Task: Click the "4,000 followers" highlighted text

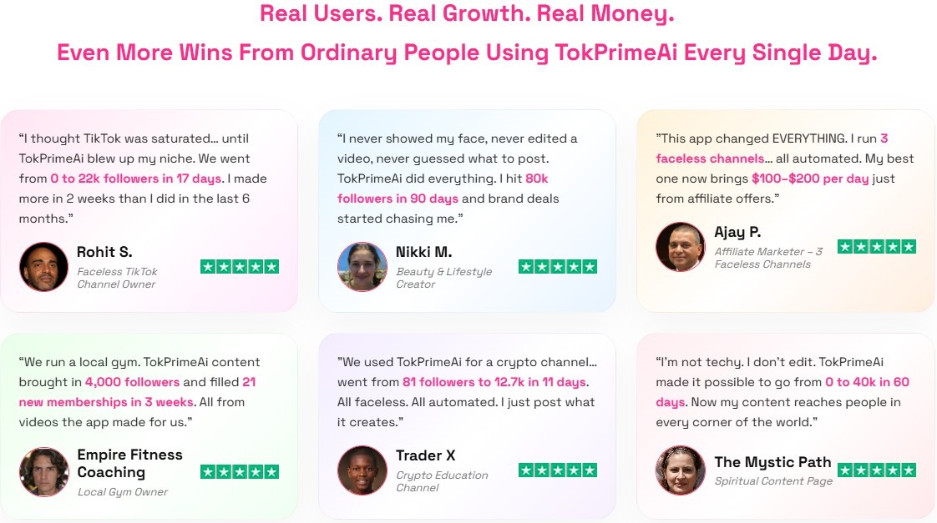Action: click(132, 382)
